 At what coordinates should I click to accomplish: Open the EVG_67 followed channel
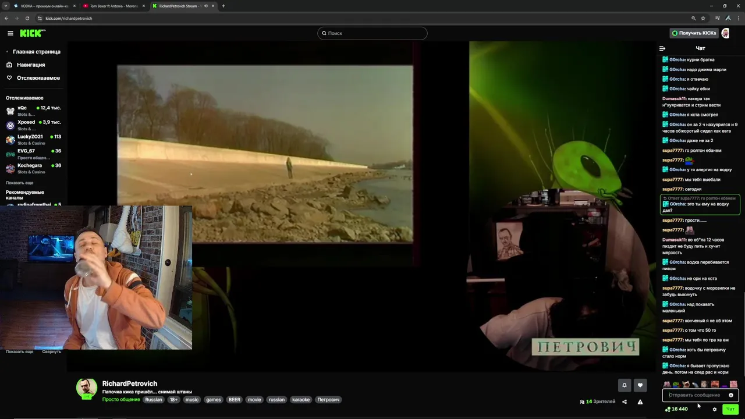coord(33,154)
